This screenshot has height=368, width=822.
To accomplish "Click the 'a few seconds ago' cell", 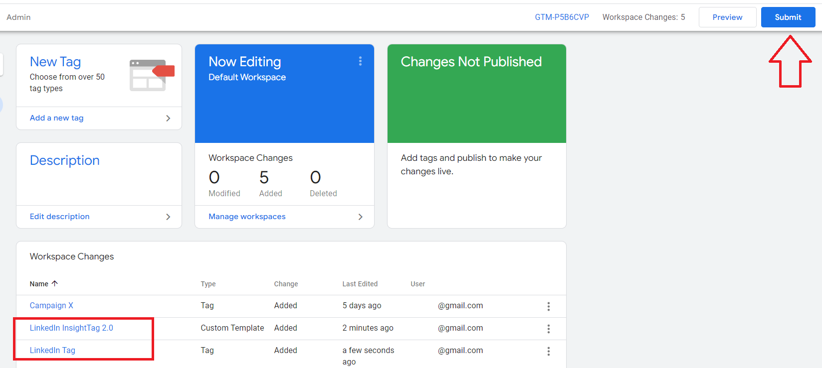I will (x=368, y=356).
